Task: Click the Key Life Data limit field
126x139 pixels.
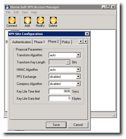Action: [x=60, y=98]
